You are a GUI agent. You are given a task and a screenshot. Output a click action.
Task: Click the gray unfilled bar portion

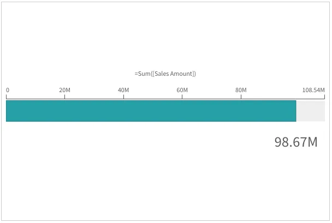coord(310,111)
